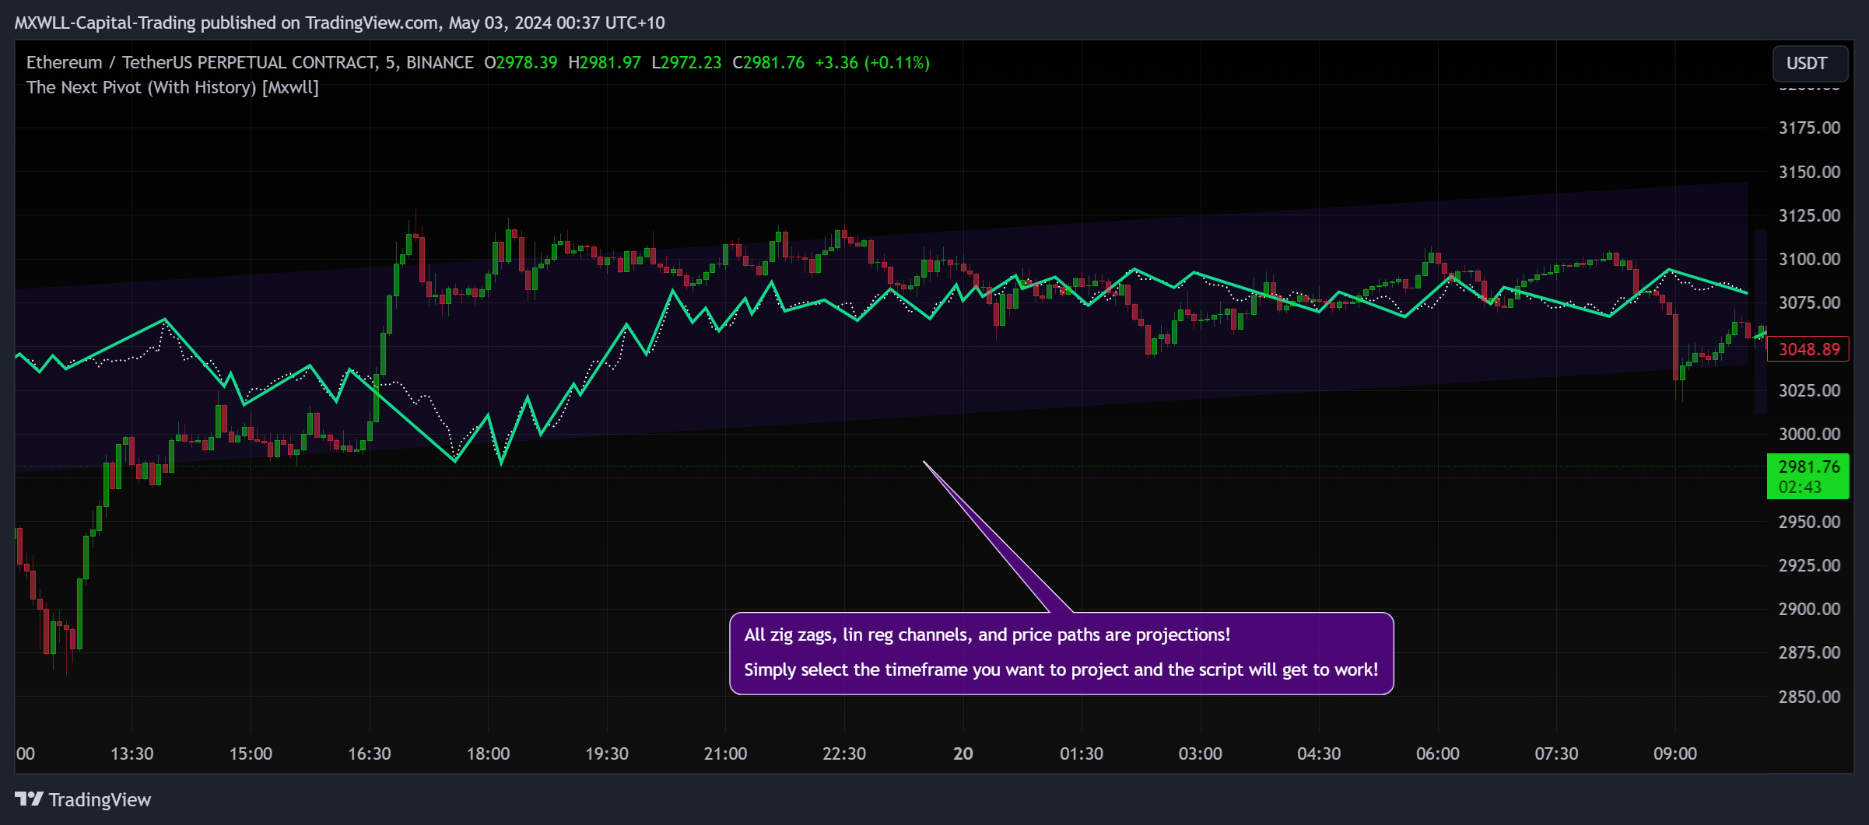Click the O2978.39 open value

[x=521, y=62]
